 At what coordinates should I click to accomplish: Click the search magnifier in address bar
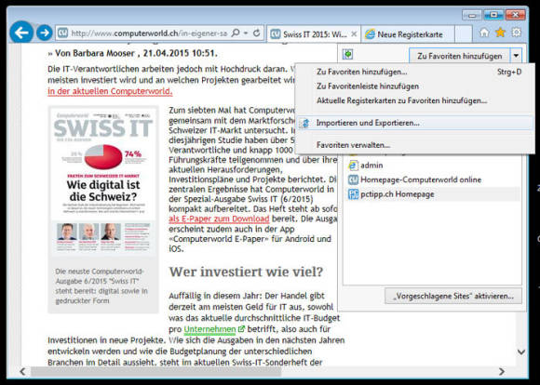coord(236,33)
